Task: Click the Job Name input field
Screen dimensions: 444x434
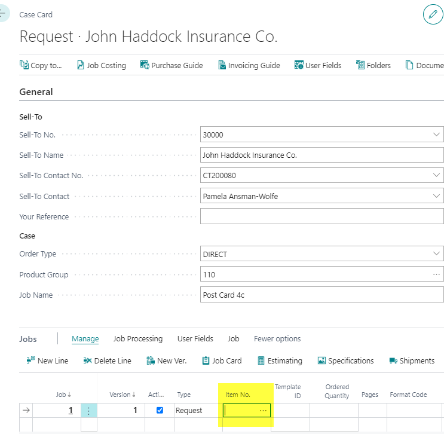Action: click(321, 295)
